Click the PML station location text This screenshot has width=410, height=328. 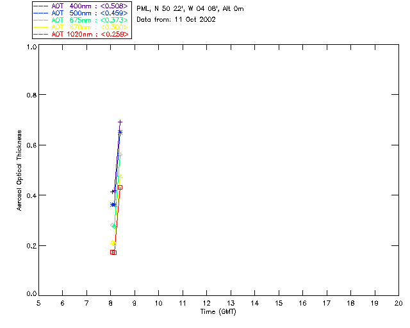(x=190, y=9)
